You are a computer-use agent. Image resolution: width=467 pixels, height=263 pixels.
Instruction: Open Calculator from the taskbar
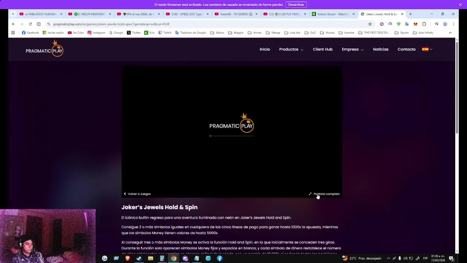point(162,258)
